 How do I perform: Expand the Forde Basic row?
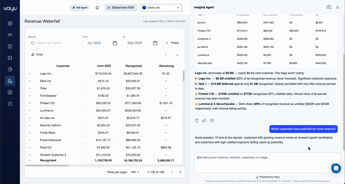click(x=29, y=133)
